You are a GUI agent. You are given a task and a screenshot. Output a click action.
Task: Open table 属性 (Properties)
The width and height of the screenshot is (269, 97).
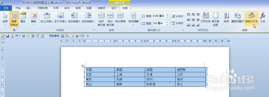click(23, 18)
